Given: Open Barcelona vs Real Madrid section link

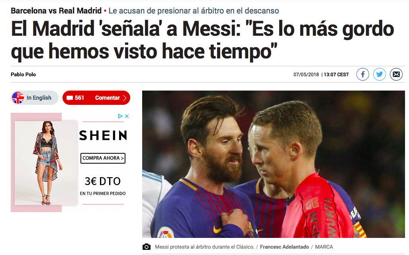Looking at the screenshot, I should [56, 11].
